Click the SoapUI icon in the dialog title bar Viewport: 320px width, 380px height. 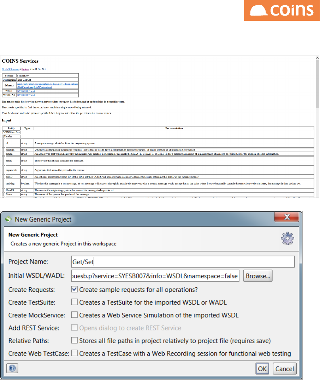[x=8, y=219]
